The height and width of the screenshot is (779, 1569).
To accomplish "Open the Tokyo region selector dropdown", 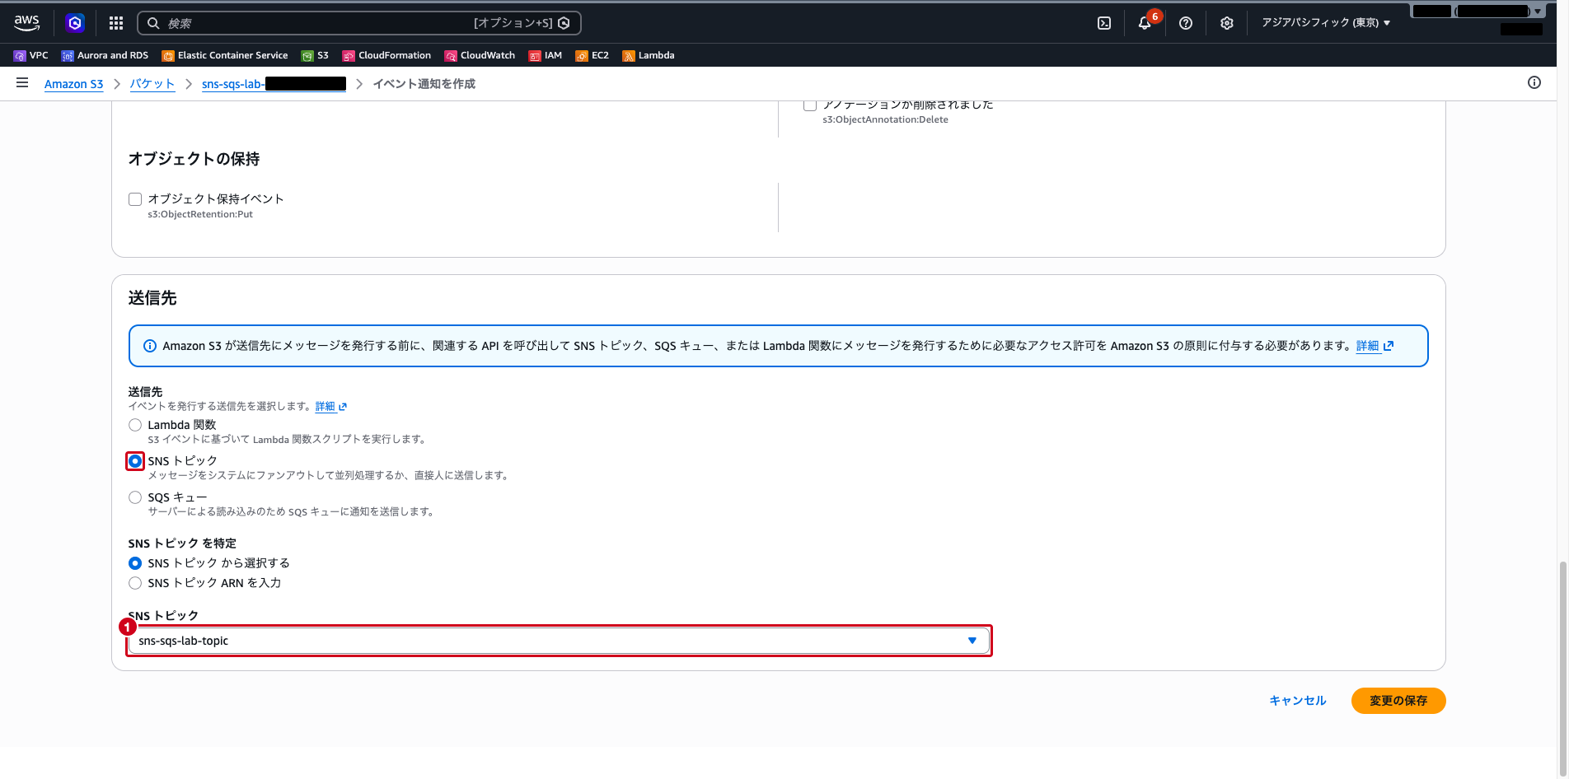I will click(1326, 23).
